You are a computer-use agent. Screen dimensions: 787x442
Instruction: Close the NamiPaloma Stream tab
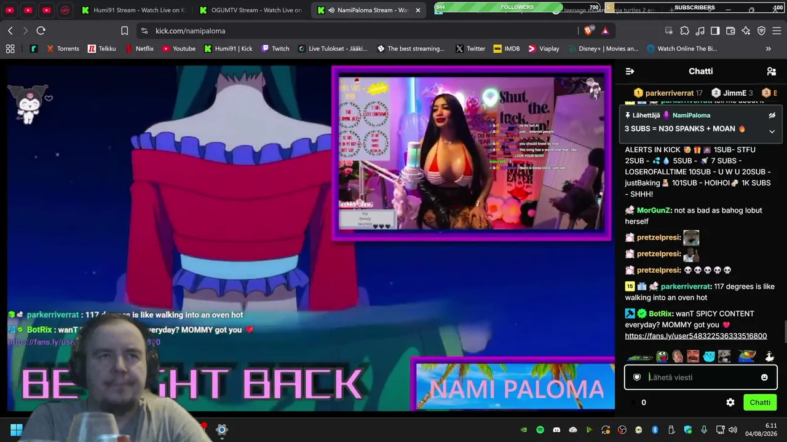(418, 10)
